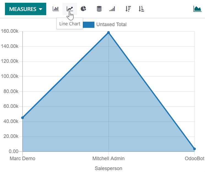Click the blue Untaxed Total legend swatch

pyautogui.click(x=88, y=24)
